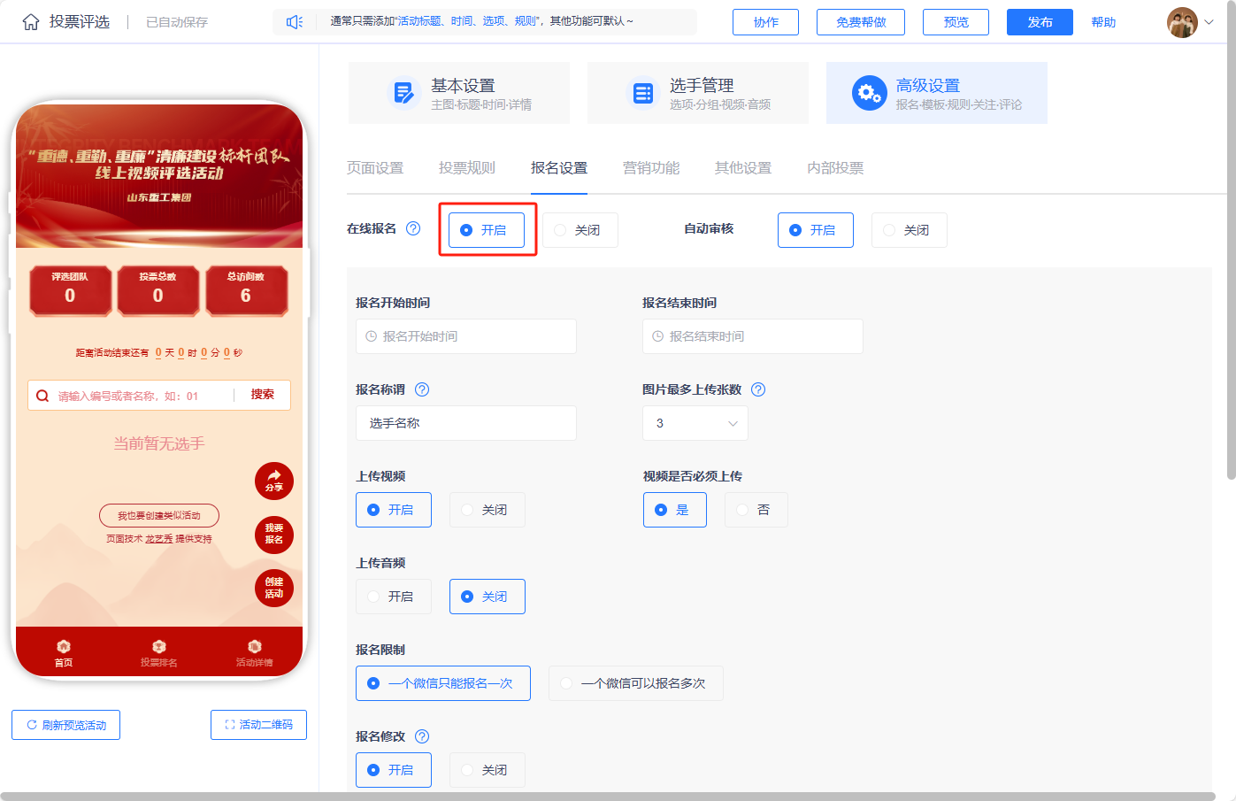Switch to 内部投票 tab

click(835, 168)
